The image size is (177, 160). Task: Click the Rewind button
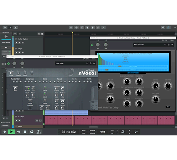[x=18, y=132]
